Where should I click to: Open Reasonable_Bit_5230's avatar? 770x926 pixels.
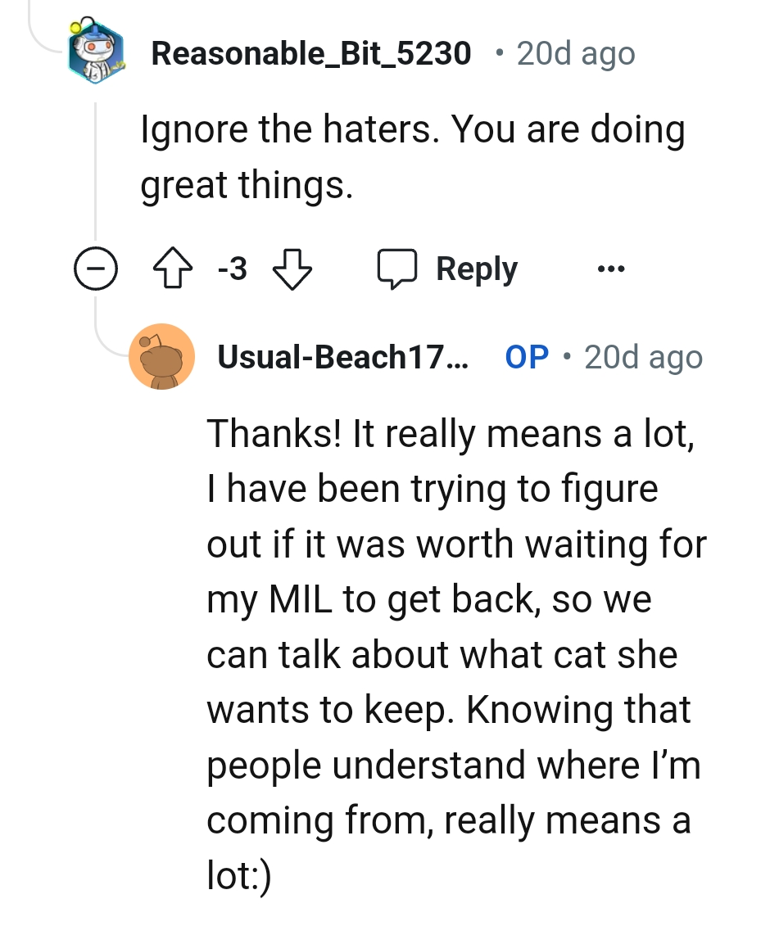pos(96,54)
